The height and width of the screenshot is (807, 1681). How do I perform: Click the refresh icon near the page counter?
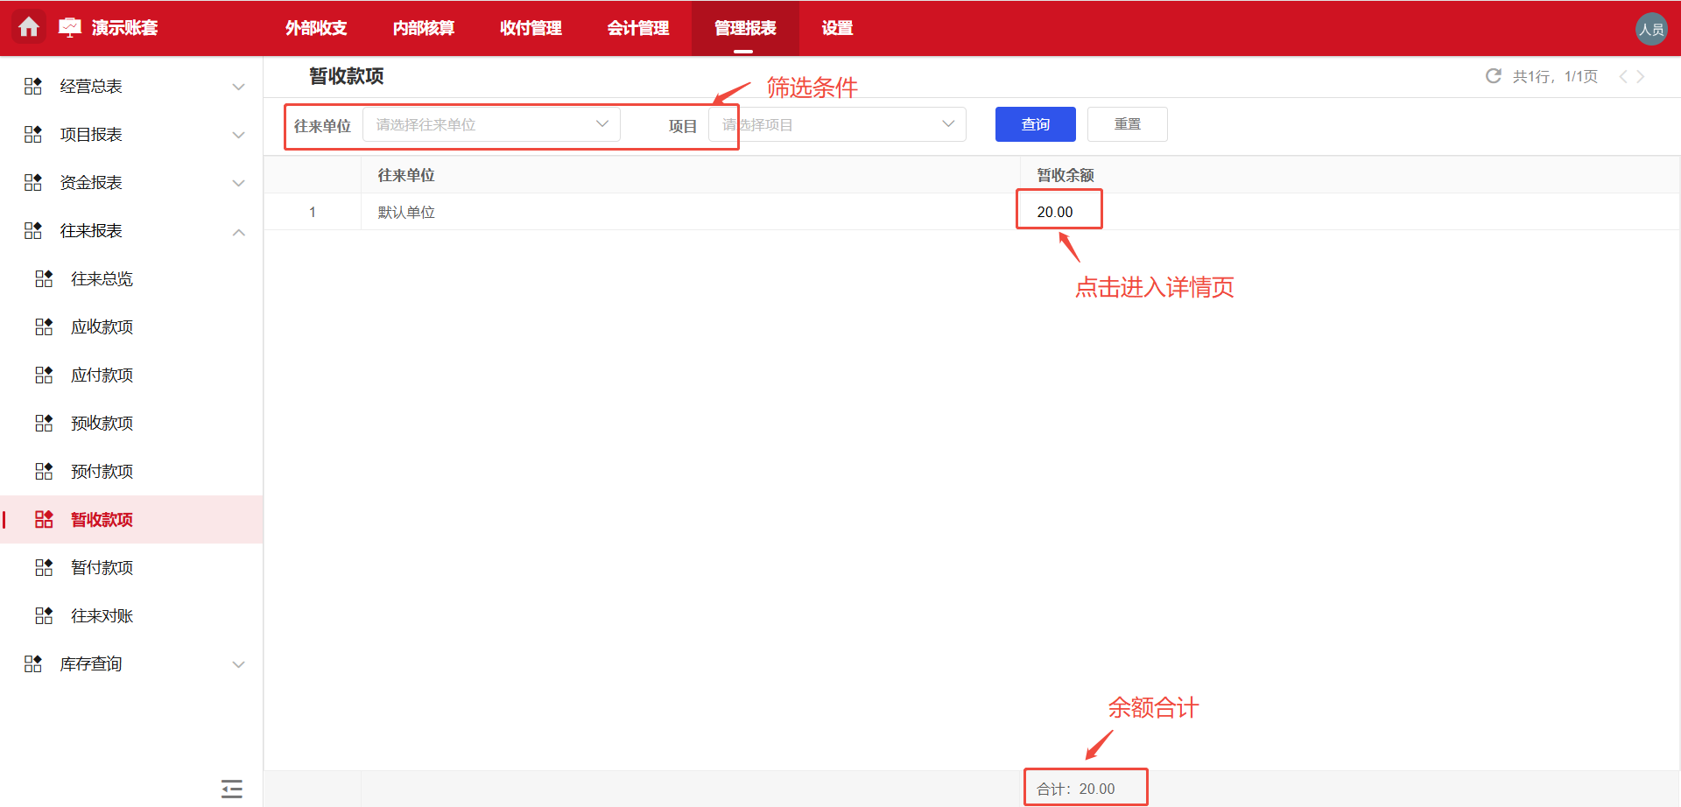(x=1493, y=76)
